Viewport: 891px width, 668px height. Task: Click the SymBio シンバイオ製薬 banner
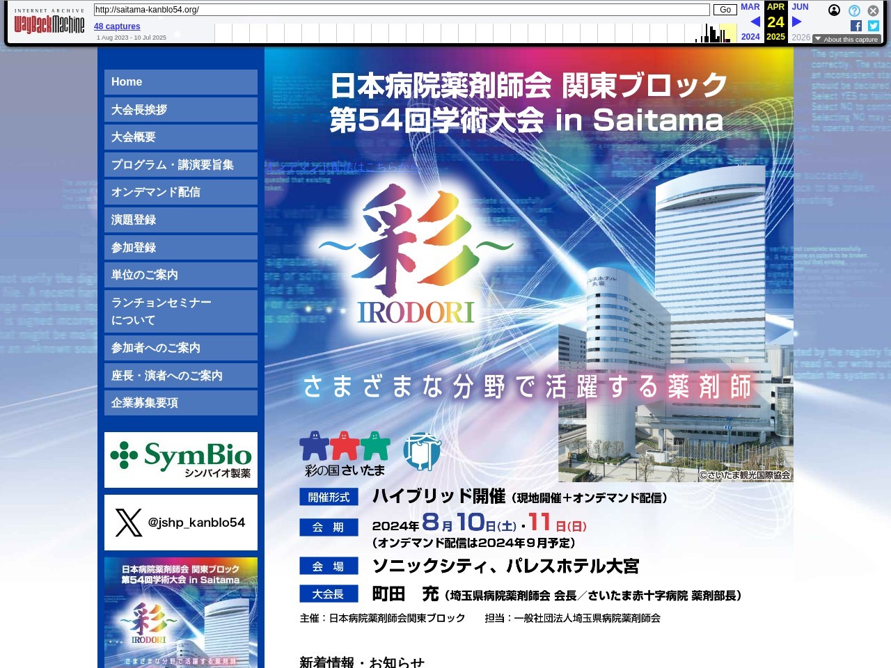tap(181, 460)
